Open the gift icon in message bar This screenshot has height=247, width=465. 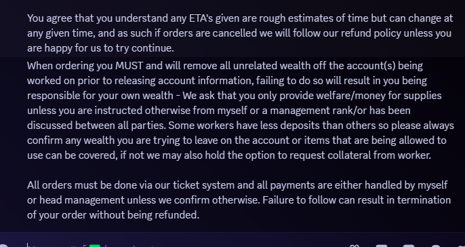click(355, 246)
